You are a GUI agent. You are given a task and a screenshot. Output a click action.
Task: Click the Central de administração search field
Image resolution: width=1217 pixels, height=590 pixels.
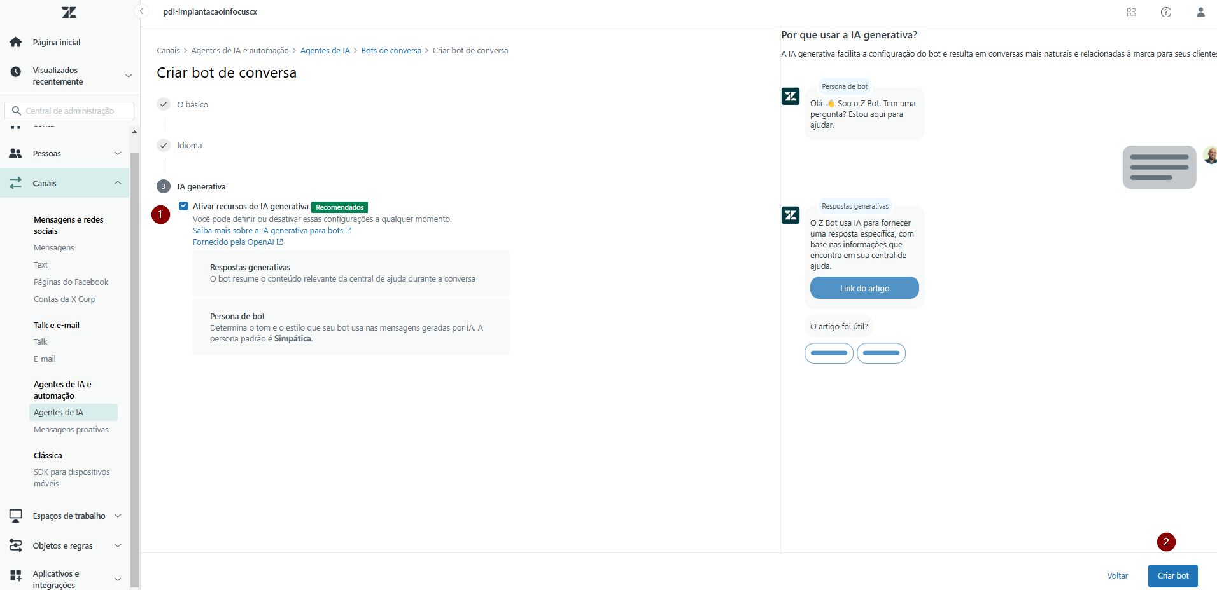76,111
